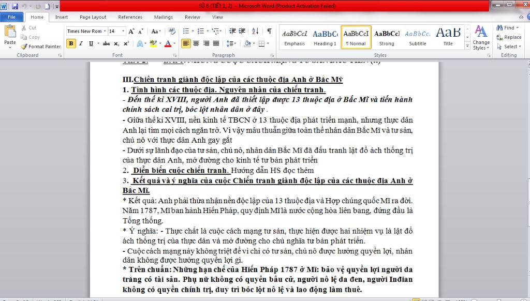Viewport: 530px width, 301px height.
Task: Open Text Effects icon
Action: pyautogui.click(x=140, y=43)
